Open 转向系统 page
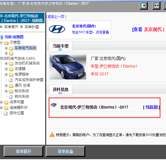 [x=22, y=96]
